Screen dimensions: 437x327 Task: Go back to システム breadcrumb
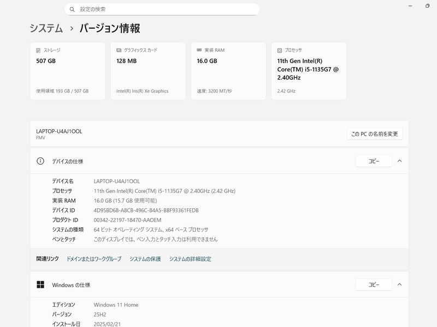tap(46, 28)
